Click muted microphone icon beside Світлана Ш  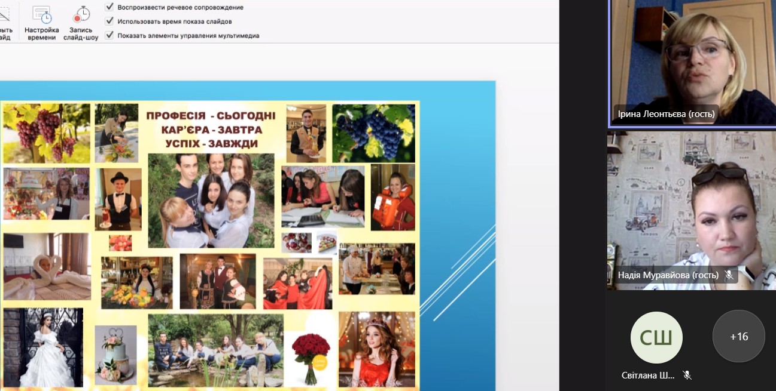[x=687, y=375]
